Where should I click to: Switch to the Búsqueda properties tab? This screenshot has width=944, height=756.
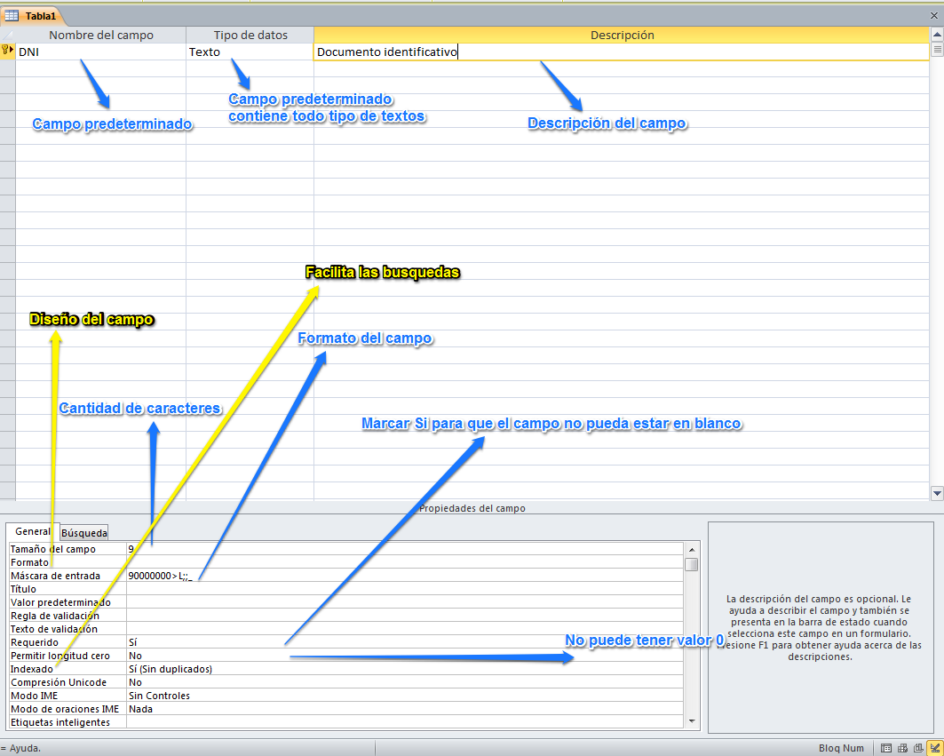pos(83,532)
